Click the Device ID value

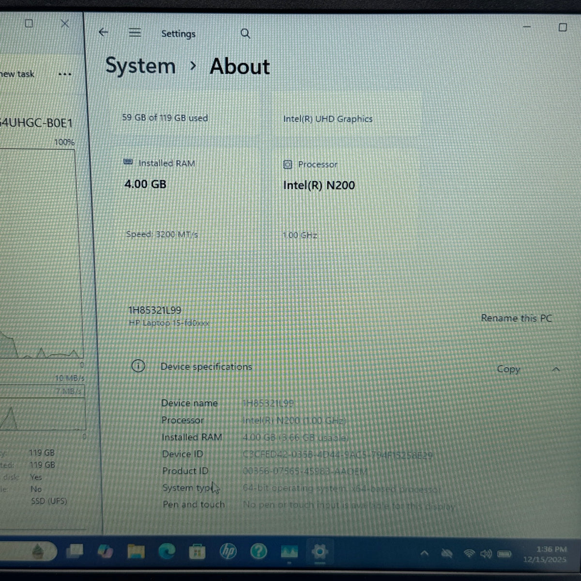coord(337,455)
